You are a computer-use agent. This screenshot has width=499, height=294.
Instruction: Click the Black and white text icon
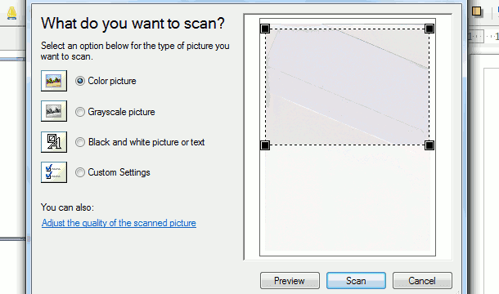(54, 142)
